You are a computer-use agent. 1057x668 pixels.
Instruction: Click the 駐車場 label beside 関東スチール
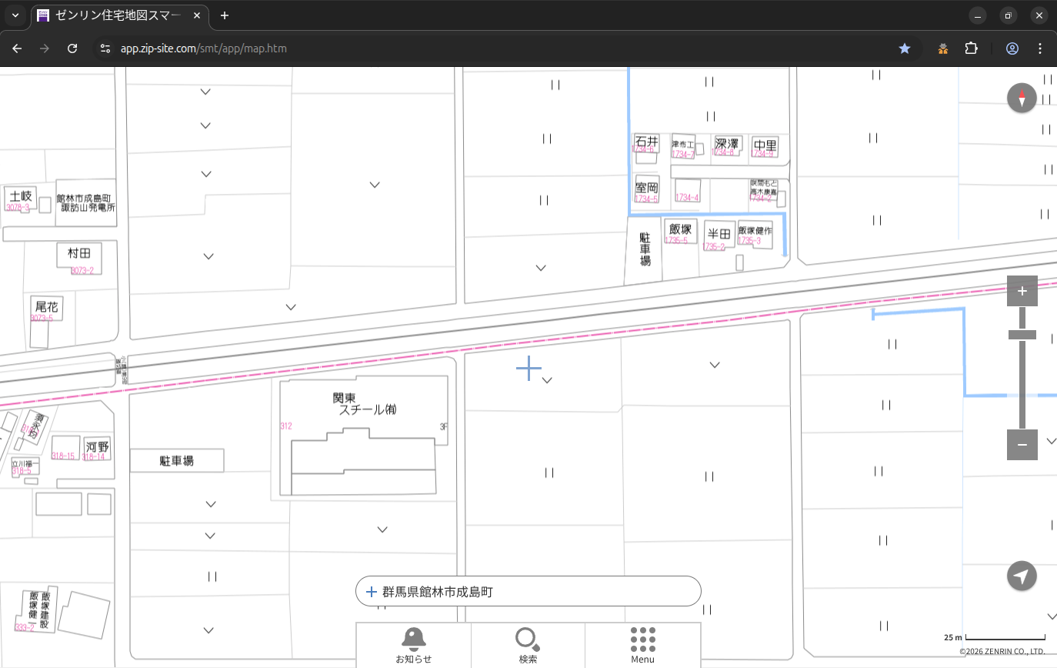coord(177,461)
